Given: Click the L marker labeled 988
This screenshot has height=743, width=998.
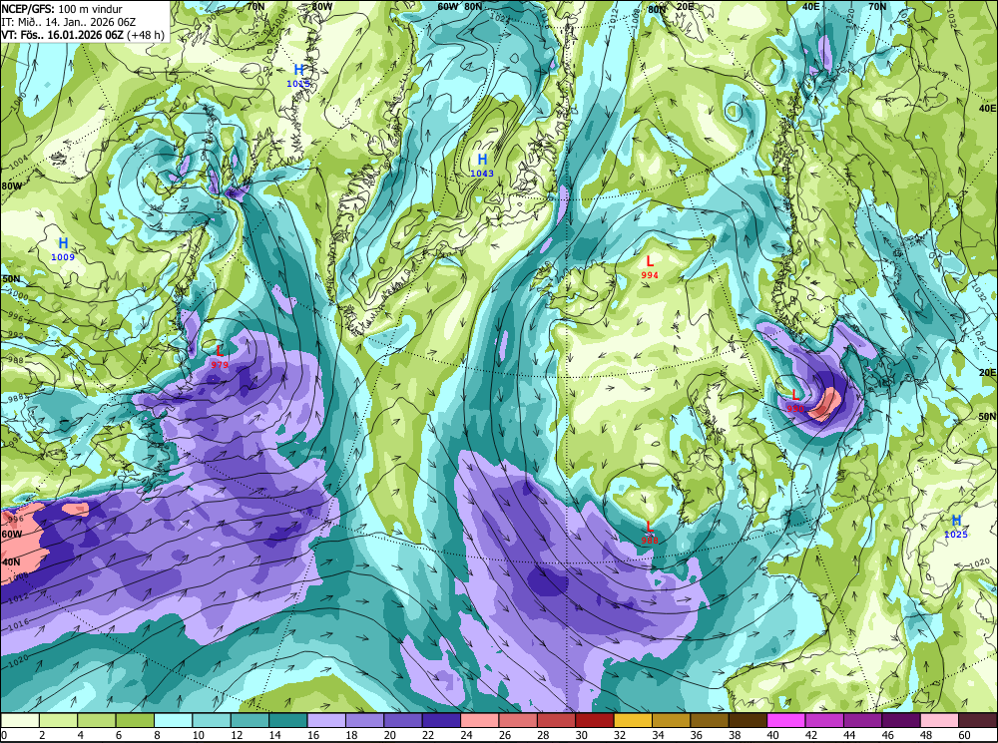Looking at the screenshot, I should (650, 527).
